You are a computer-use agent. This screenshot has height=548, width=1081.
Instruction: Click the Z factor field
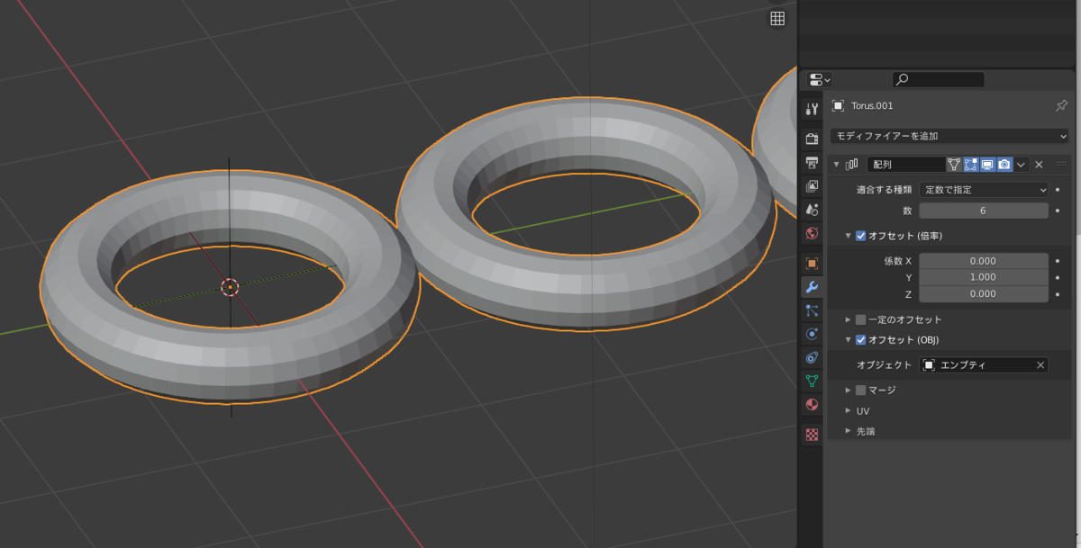pos(984,294)
